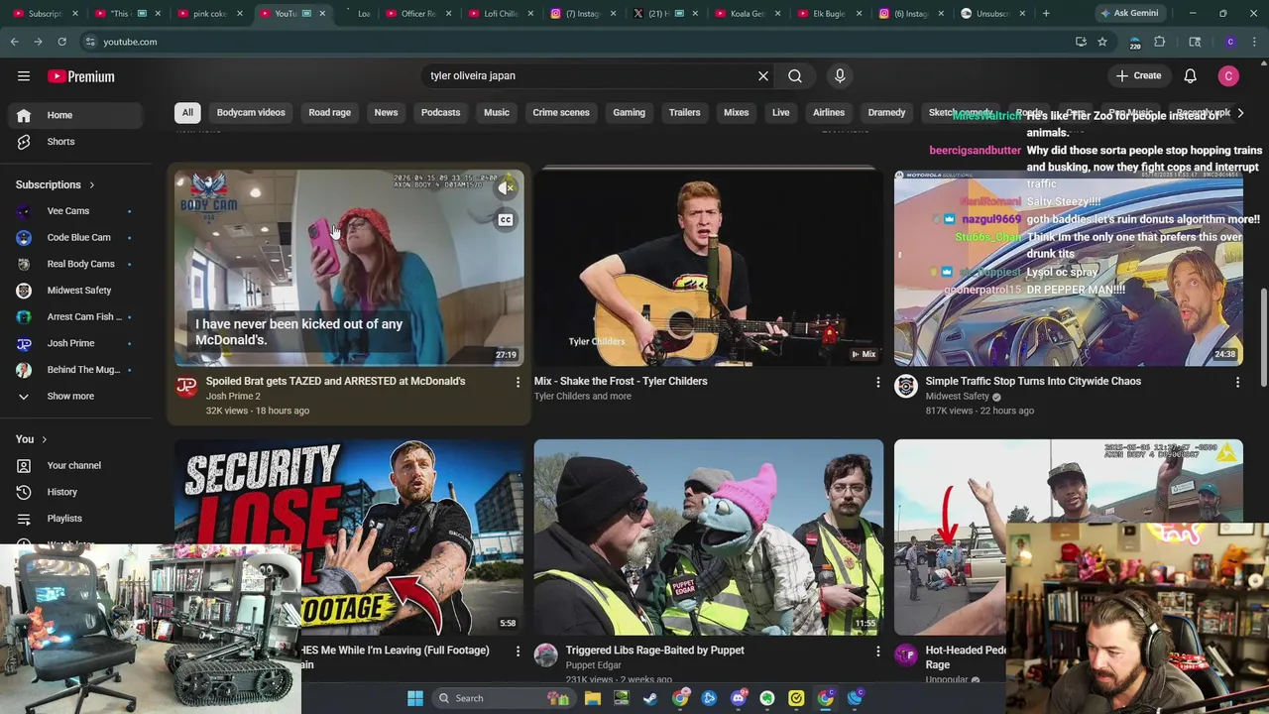
Task: Open the Windows Start menu
Action: coord(415,698)
